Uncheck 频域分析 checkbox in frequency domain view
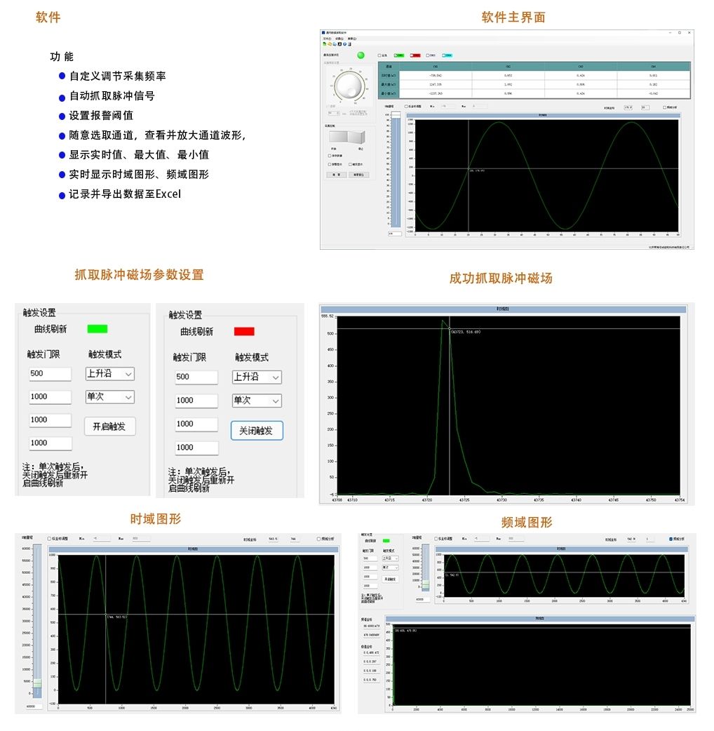The width and height of the screenshot is (714, 731). pyautogui.click(x=671, y=539)
